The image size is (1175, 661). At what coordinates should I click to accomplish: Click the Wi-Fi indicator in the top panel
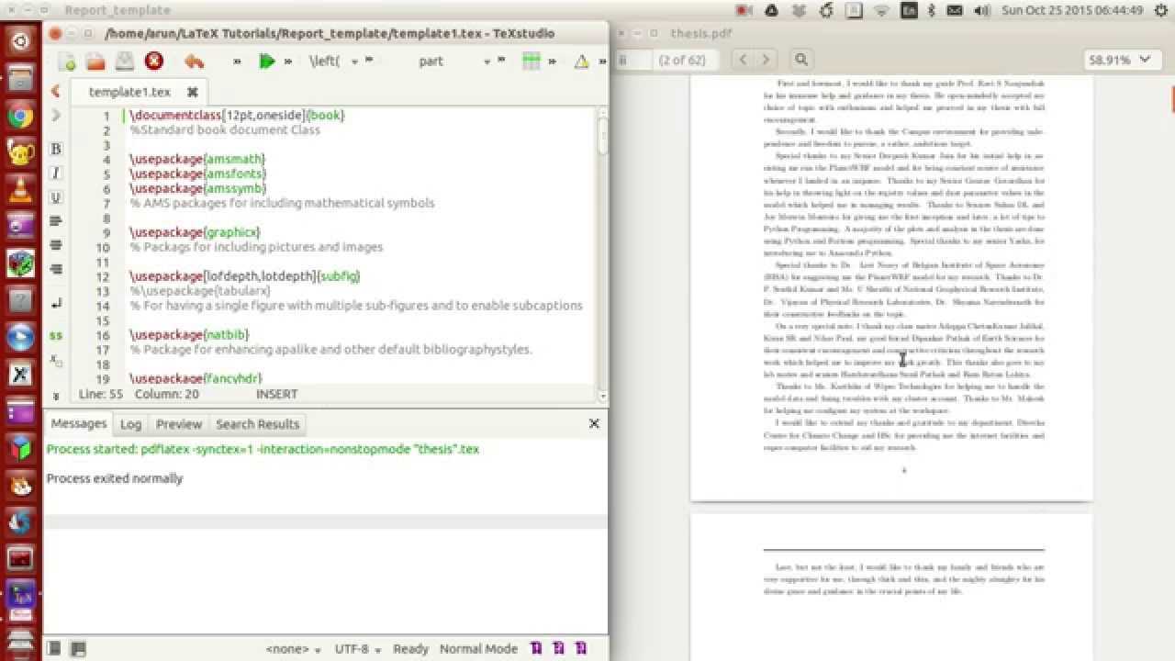(x=882, y=10)
